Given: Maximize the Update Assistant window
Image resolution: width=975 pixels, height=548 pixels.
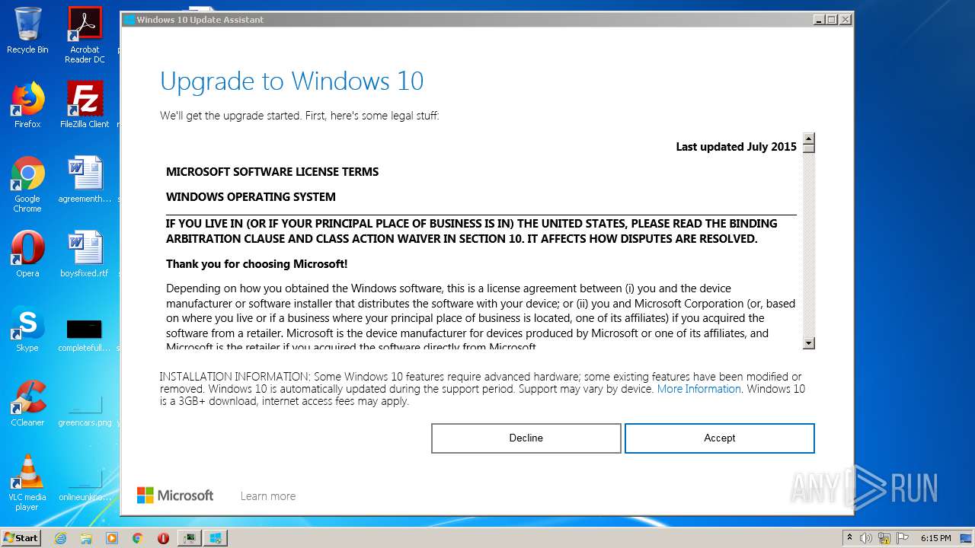Looking at the screenshot, I should tap(832, 20).
